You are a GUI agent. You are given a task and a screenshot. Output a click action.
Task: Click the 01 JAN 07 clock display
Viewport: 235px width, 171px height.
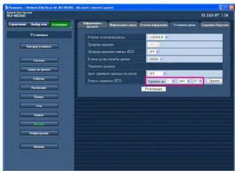tap(215, 15)
